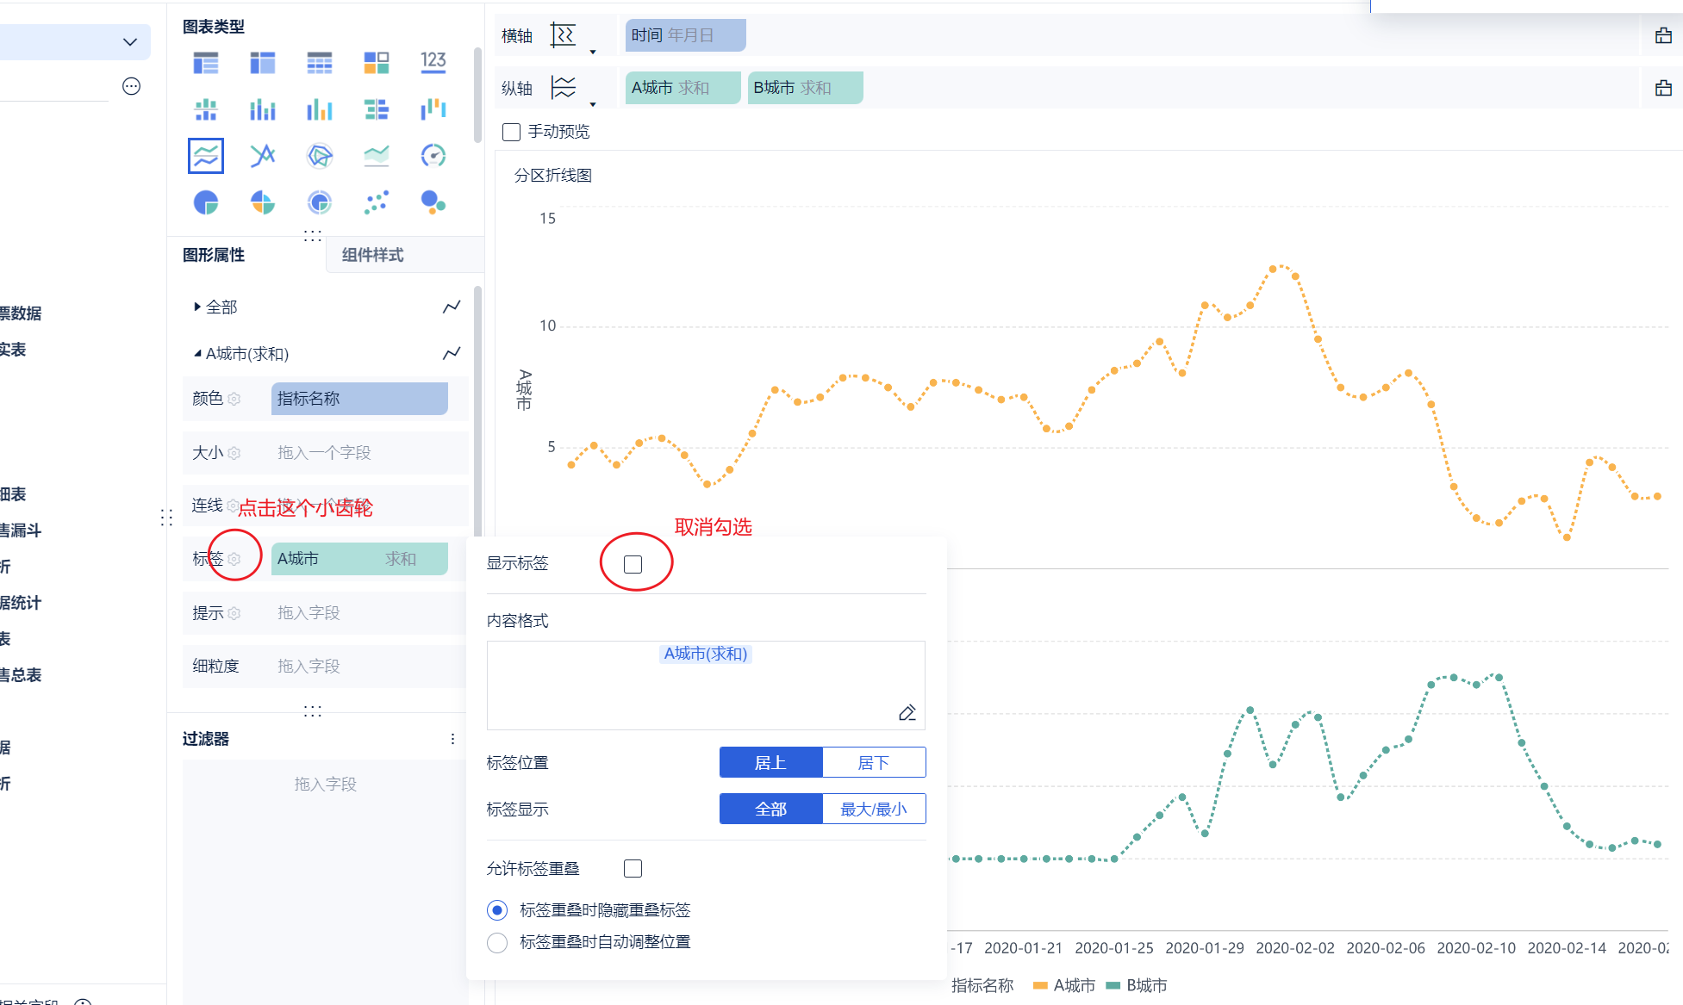Click the 指标名称 color field pill
This screenshot has width=1683, height=1005.
point(359,399)
